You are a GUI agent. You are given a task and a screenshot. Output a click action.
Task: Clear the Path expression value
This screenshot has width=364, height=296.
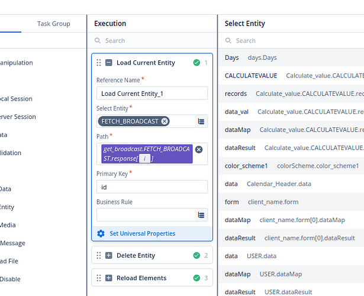pyautogui.click(x=199, y=149)
